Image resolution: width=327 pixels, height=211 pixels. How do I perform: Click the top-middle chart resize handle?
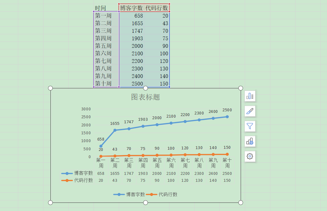click(146, 88)
